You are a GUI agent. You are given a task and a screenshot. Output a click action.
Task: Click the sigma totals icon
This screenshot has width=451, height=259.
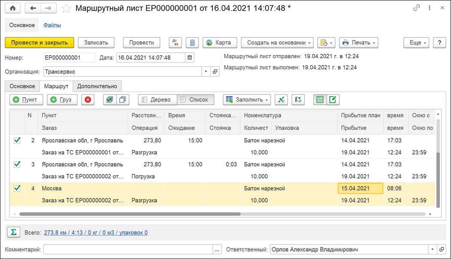pyautogui.click(x=14, y=232)
